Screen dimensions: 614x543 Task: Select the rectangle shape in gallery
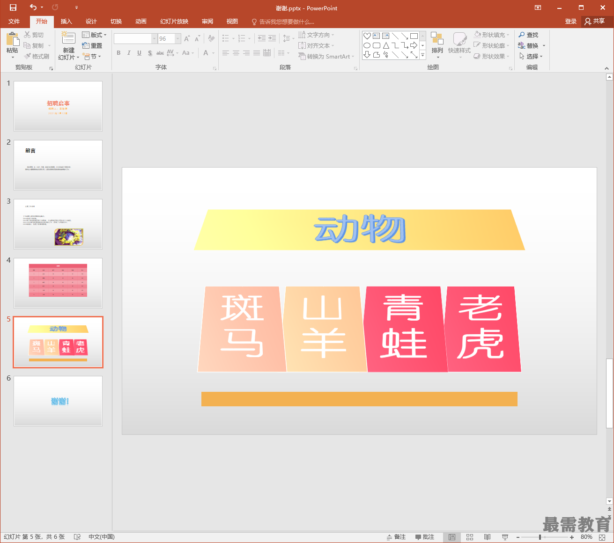(414, 36)
